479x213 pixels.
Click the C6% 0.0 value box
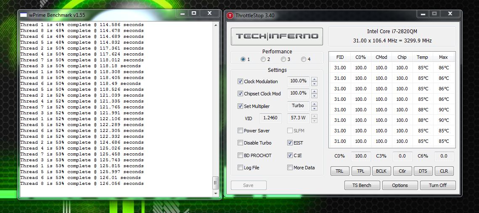click(444, 156)
